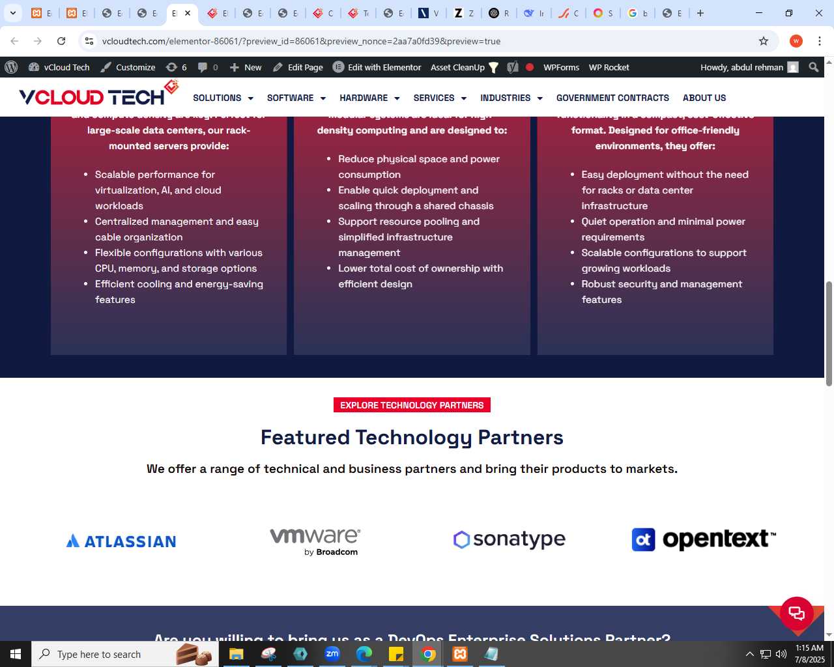The height and width of the screenshot is (667, 834).
Task: Click the Asset CleanUp funnel icon item
Action: pyautogui.click(x=465, y=67)
